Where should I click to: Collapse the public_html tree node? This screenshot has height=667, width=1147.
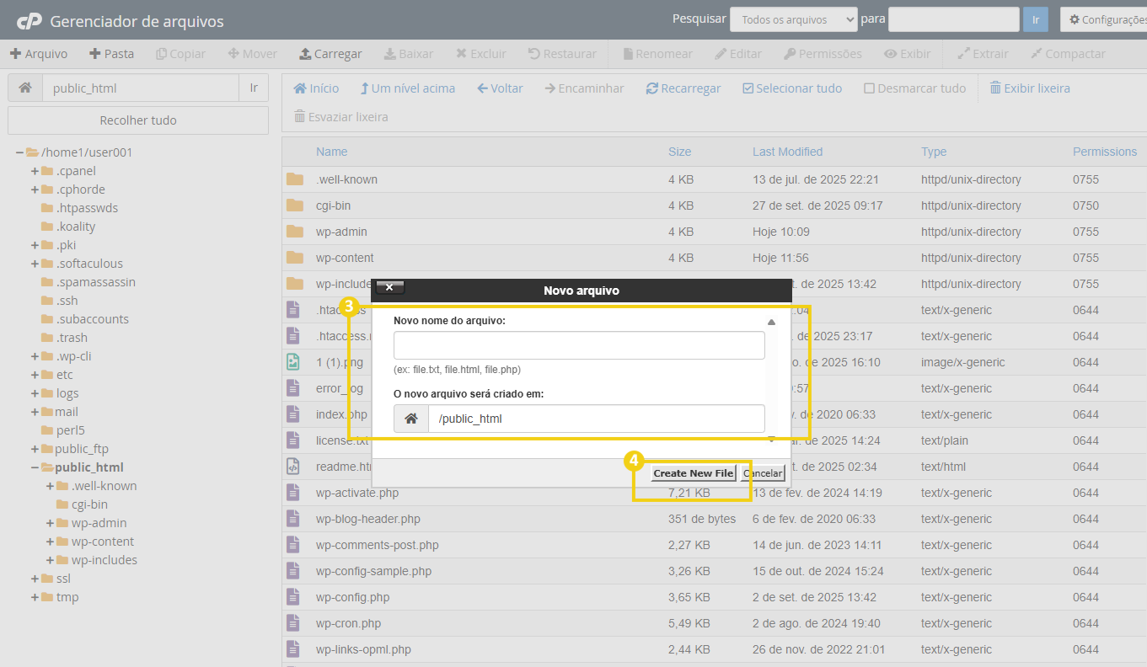click(35, 467)
